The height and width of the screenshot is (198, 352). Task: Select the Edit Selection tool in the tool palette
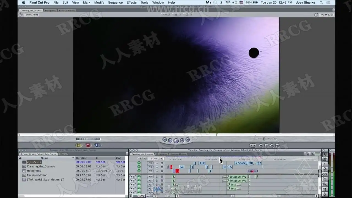pos(324,159)
